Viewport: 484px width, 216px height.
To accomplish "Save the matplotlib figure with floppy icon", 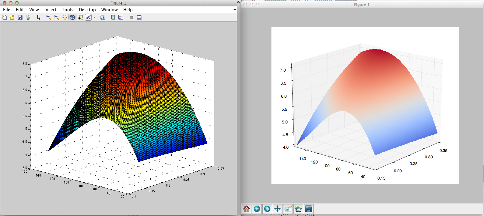I will point(309,209).
